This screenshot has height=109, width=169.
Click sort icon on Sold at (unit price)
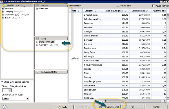click(126, 11)
